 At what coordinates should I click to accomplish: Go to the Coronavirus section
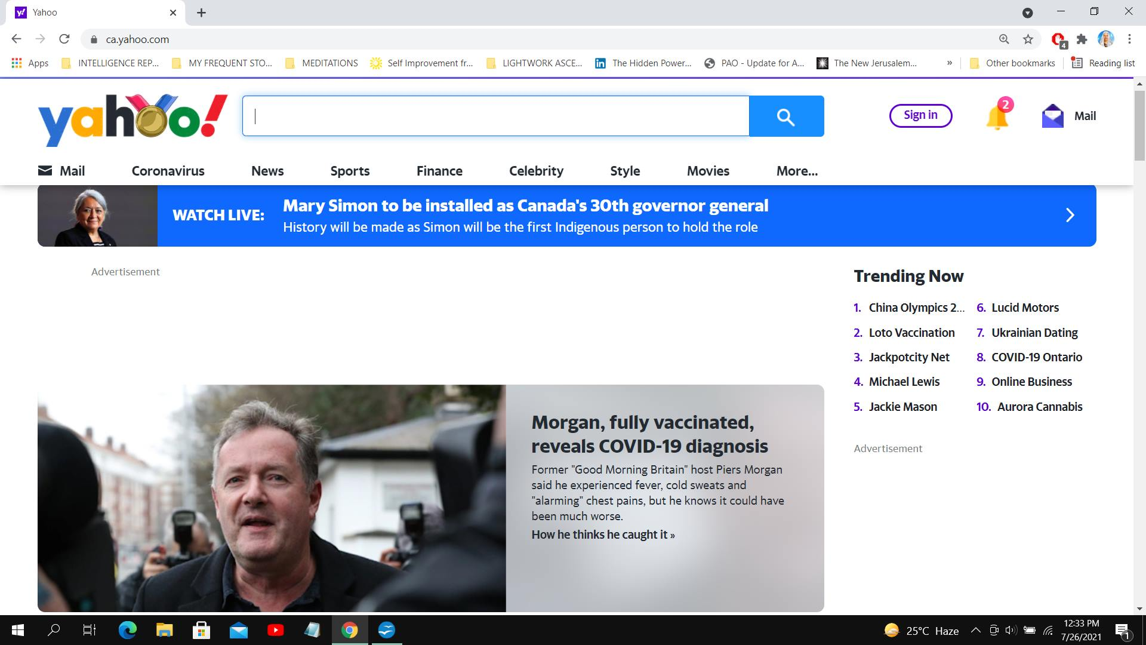(x=168, y=171)
